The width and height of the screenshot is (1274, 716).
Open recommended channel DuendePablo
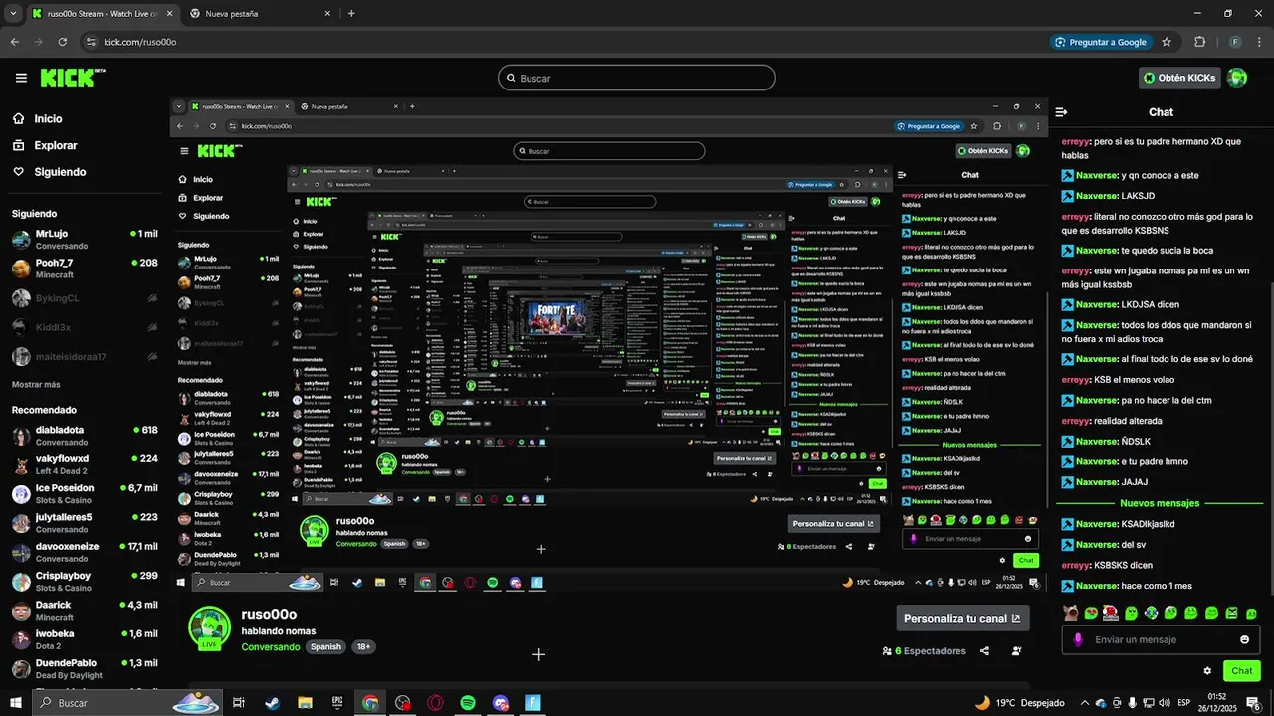click(85, 668)
